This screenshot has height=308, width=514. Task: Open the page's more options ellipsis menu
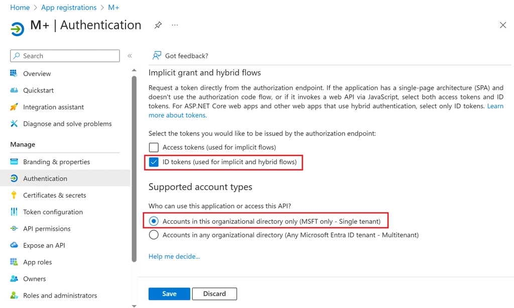click(x=175, y=25)
